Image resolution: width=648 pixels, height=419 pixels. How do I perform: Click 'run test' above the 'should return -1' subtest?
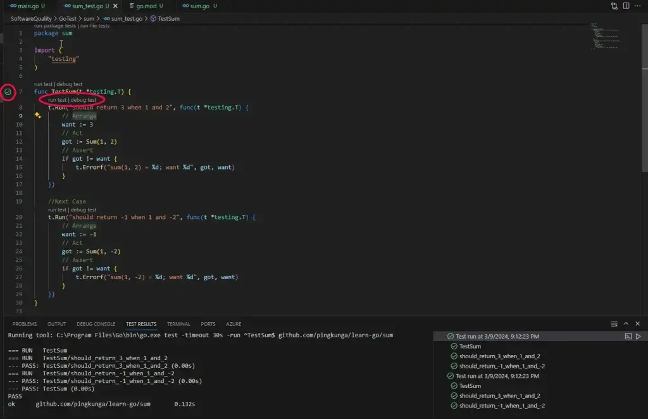point(57,209)
